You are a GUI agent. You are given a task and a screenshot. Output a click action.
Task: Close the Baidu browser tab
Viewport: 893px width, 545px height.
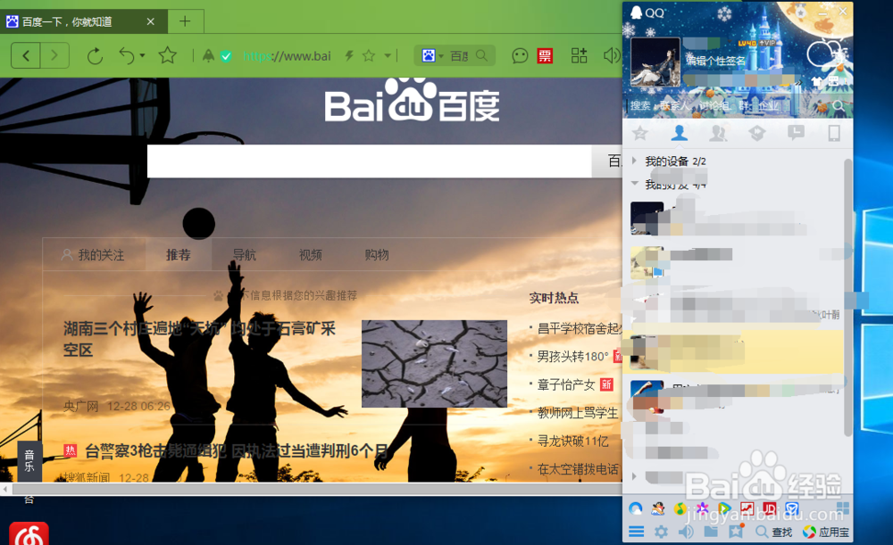[x=150, y=21]
